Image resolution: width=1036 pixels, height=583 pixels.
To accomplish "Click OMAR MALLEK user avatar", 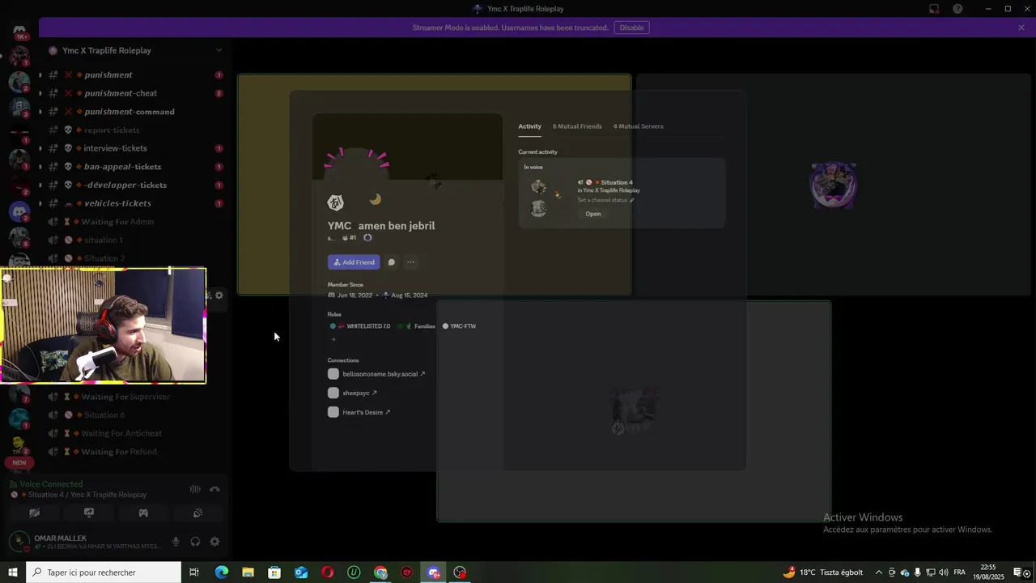I will coord(19,542).
